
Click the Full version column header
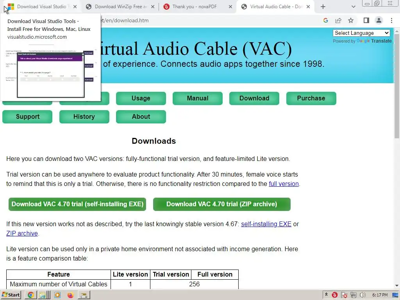[x=215, y=274]
